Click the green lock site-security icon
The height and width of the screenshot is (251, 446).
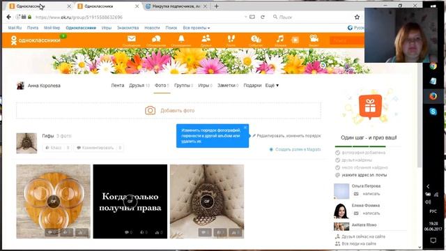pyautogui.click(x=29, y=17)
